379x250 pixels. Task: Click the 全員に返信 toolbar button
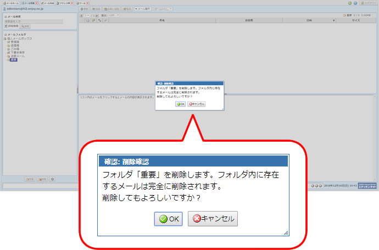[112, 9]
